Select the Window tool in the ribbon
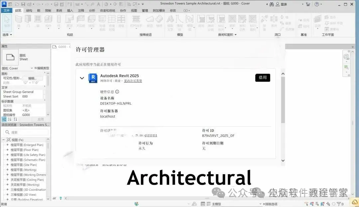 [x=38, y=21]
